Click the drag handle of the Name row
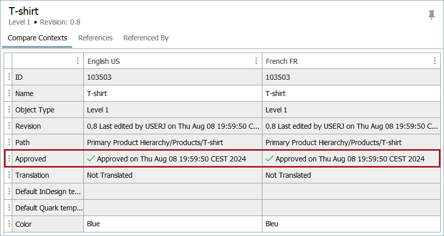Viewport: 444px width, 236px height. point(9,93)
